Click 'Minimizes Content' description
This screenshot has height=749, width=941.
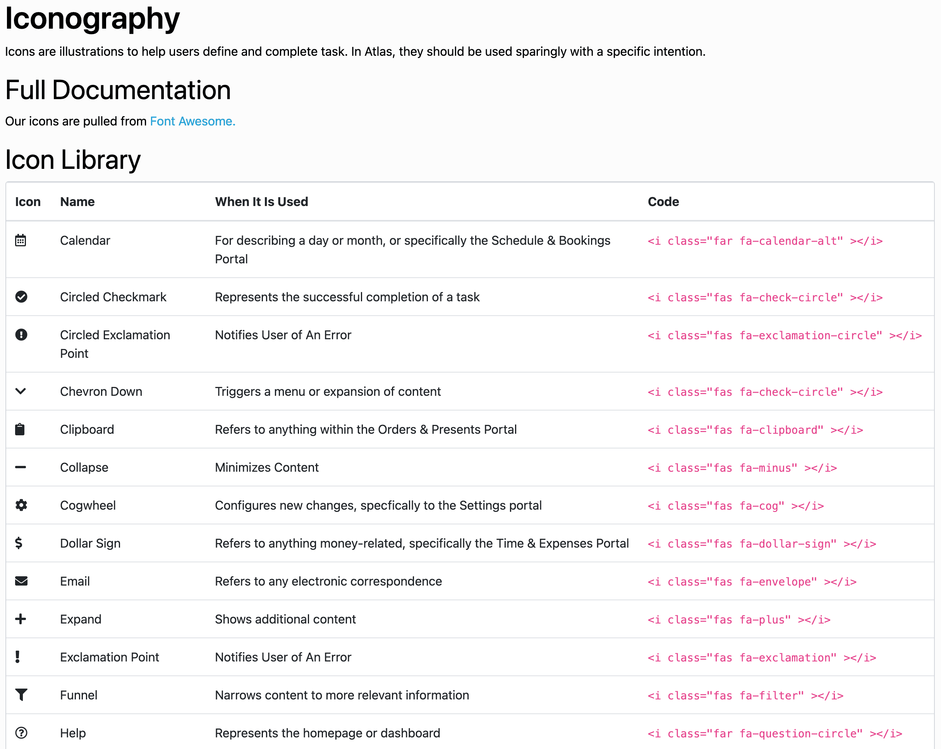(x=267, y=468)
